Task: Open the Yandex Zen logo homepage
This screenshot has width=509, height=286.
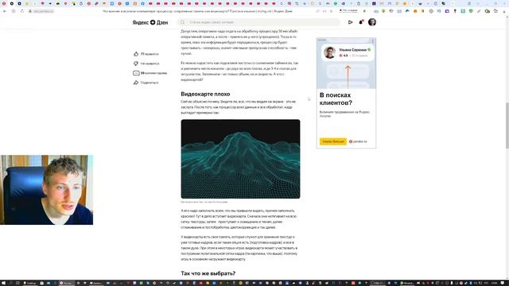Action: [x=150, y=22]
